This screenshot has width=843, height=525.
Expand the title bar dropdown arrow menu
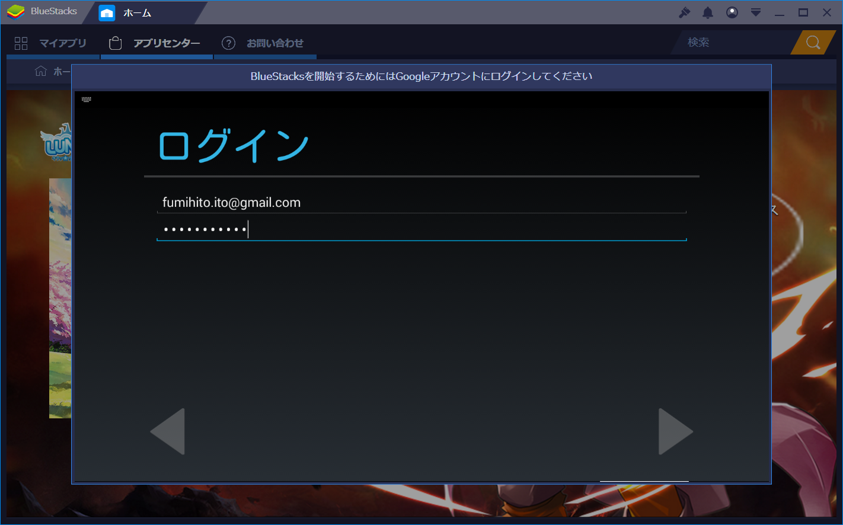point(756,12)
